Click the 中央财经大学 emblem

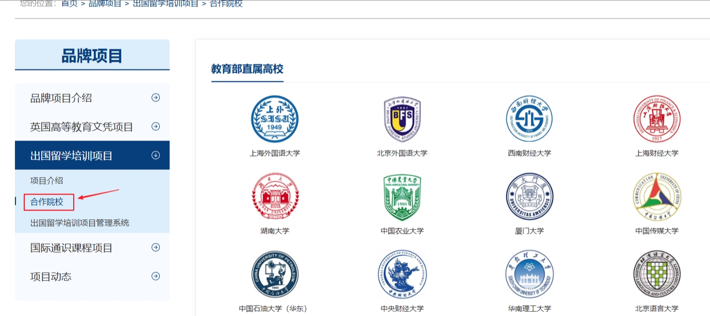(401, 273)
